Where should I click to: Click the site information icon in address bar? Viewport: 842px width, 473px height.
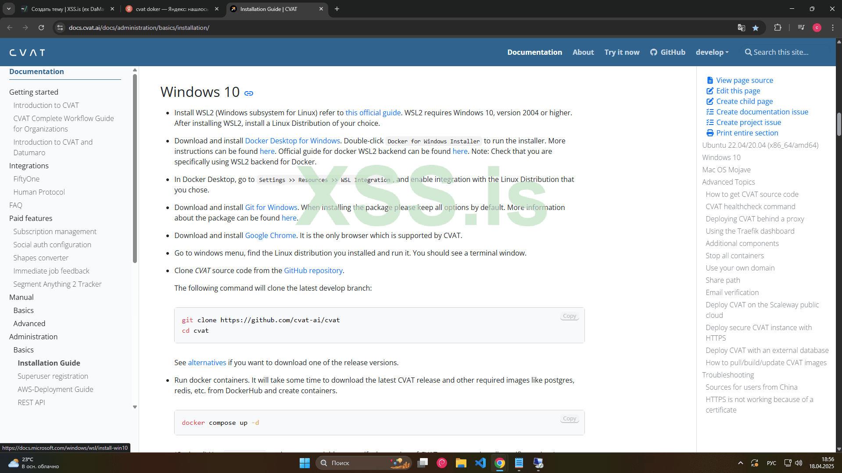[x=60, y=28]
